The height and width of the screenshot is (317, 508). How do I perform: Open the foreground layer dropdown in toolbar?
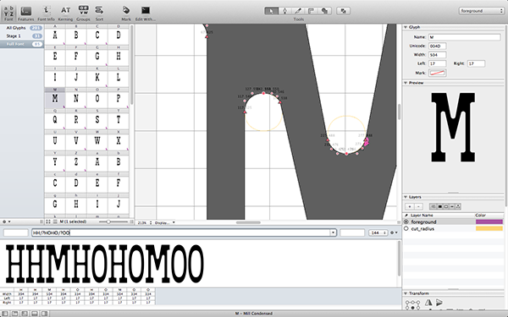(x=481, y=11)
